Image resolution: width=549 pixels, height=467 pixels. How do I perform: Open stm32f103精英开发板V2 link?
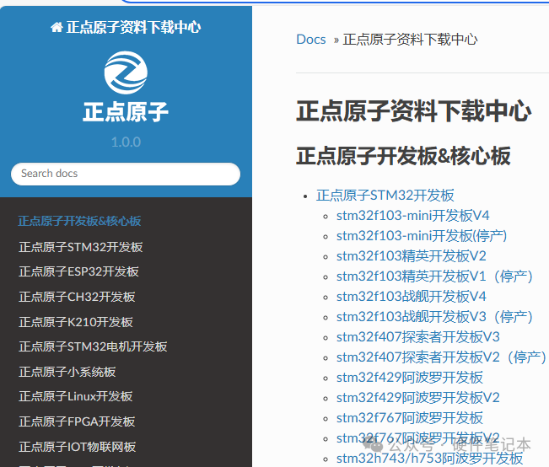[x=411, y=255]
